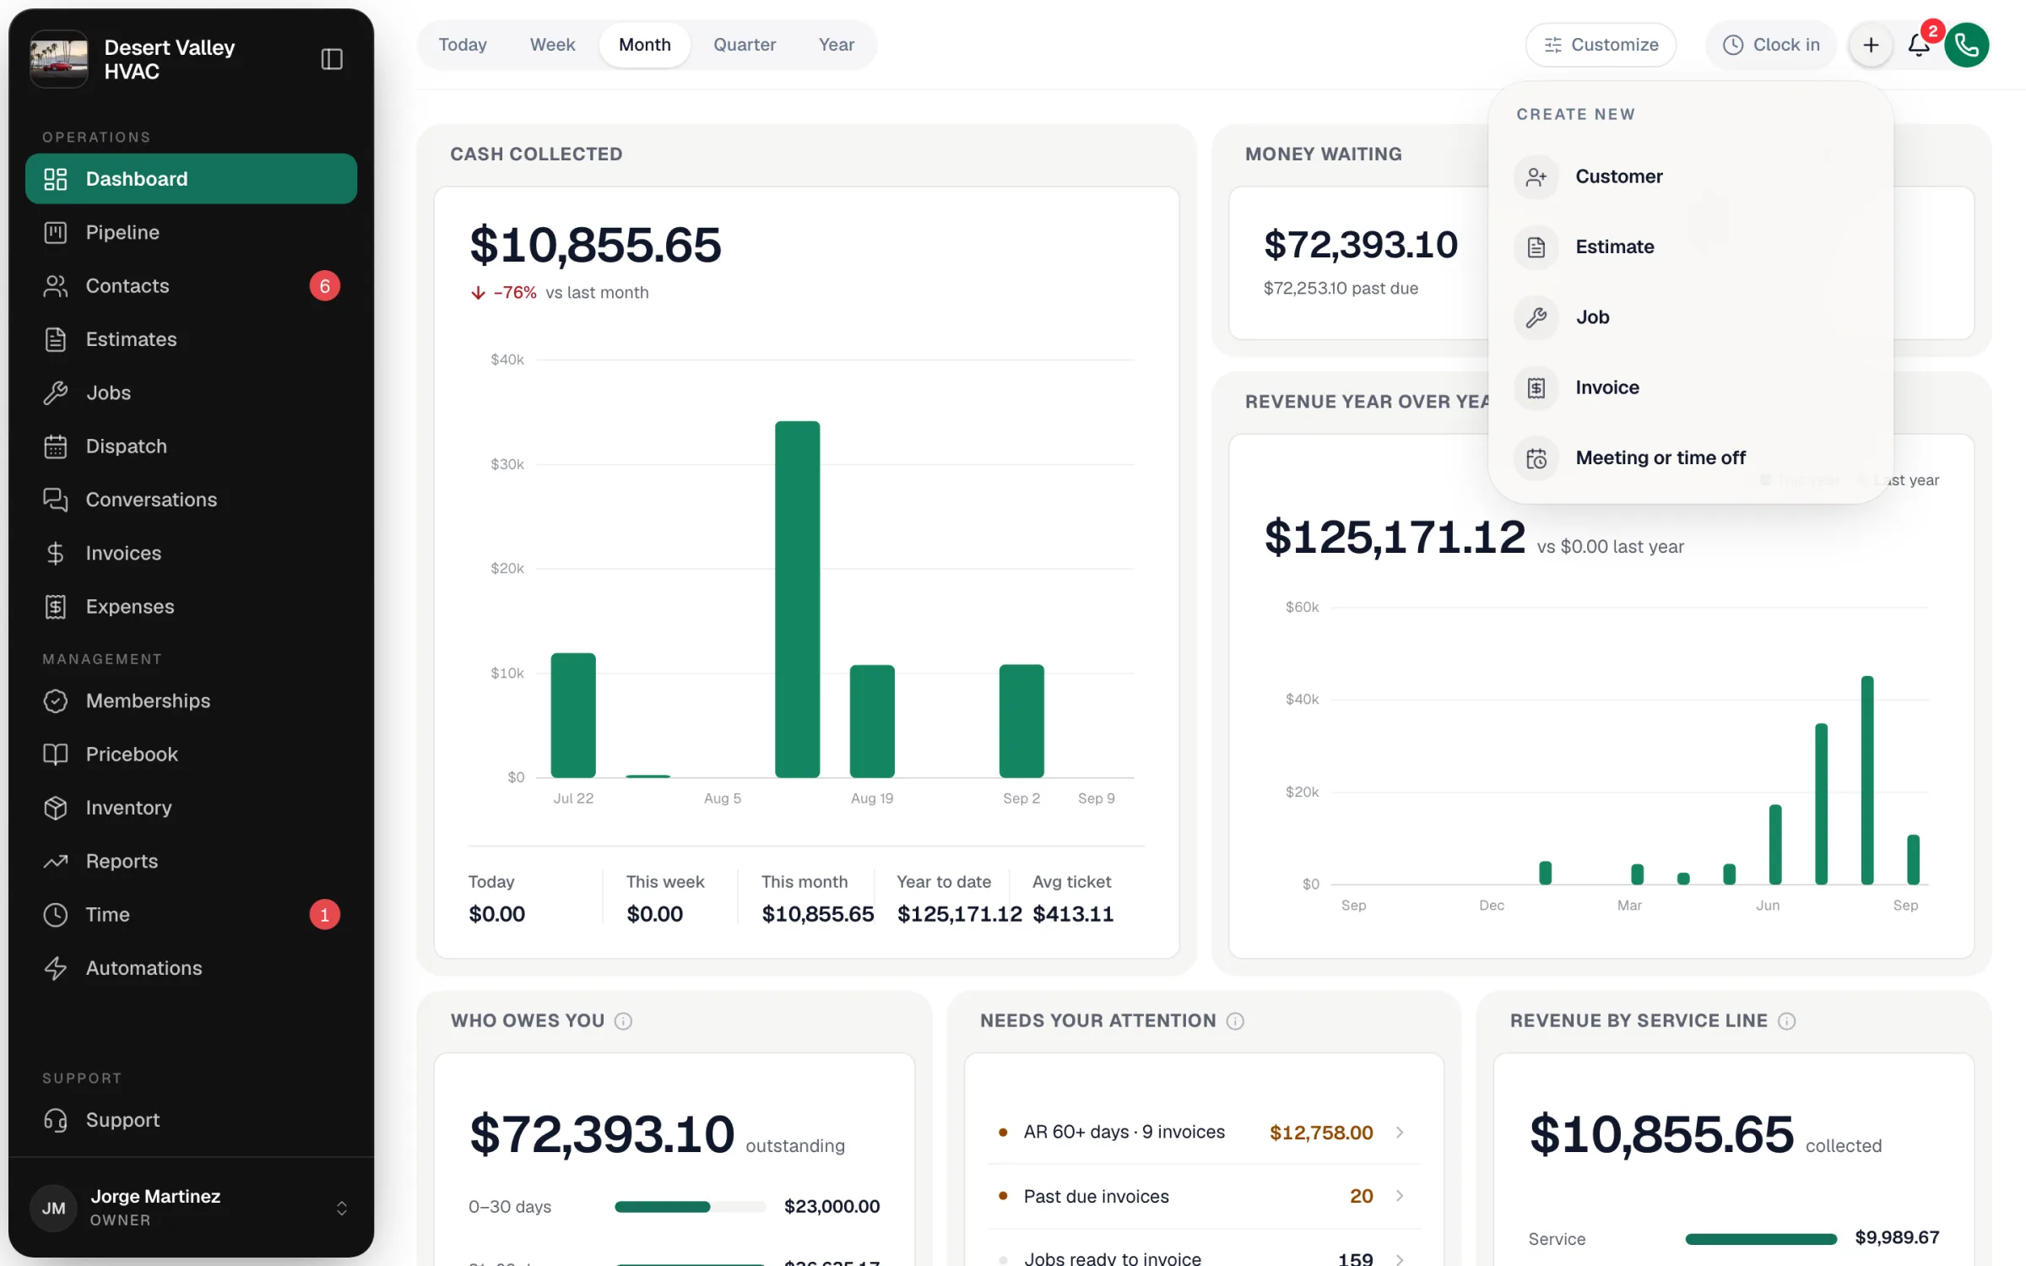Click the Time clock icon

[56, 915]
